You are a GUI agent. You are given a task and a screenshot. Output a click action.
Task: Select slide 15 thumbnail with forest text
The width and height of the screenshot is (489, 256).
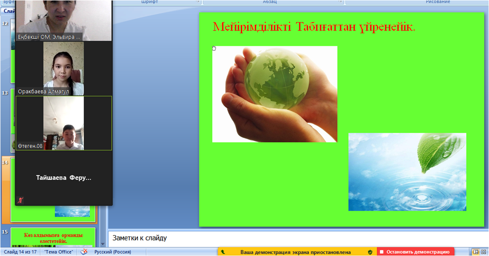(53, 238)
